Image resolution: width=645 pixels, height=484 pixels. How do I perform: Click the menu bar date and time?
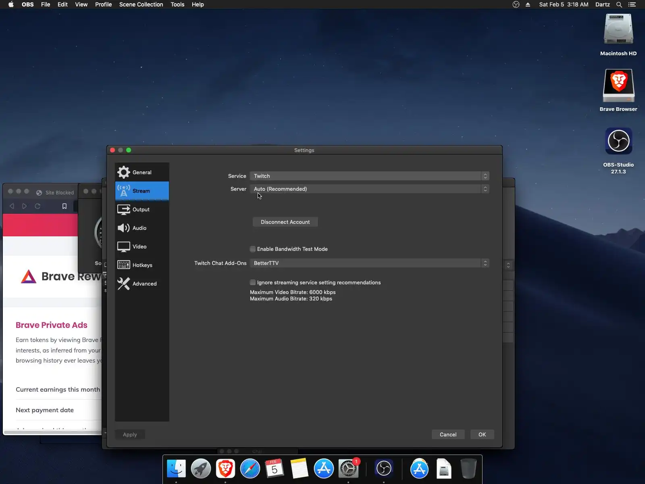(x=564, y=4)
